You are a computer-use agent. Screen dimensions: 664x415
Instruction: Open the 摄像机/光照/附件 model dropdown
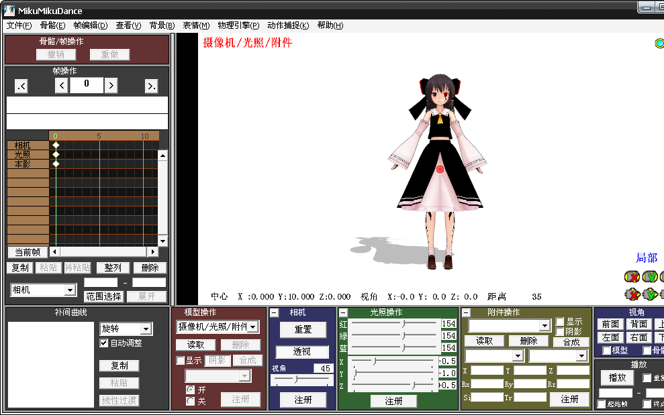coord(253,327)
